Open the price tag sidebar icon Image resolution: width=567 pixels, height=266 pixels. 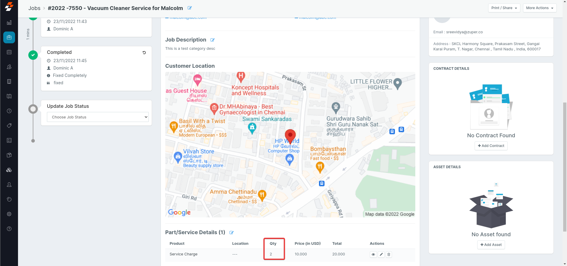(x=9, y=126)
